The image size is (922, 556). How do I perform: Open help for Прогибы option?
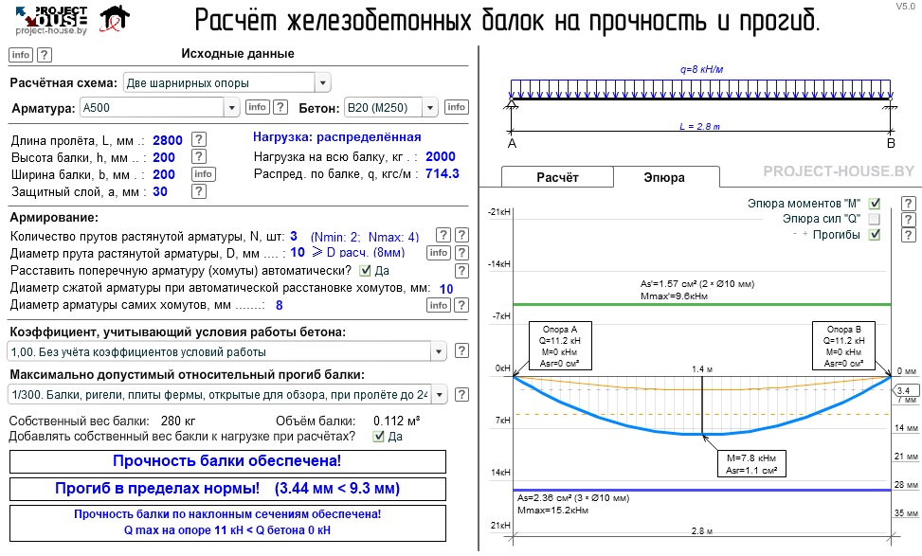tap(909, 235)
